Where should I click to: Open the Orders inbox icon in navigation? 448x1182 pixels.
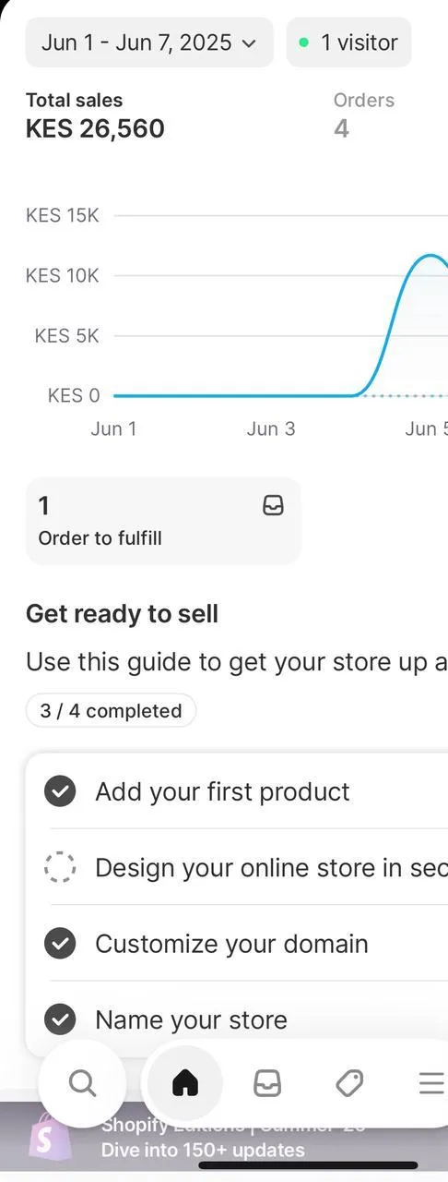pyautogui.click(x=267, y=1082)
